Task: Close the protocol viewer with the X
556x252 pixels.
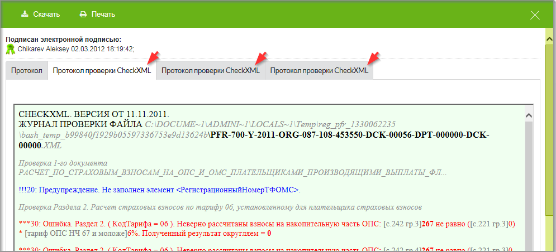Action: (535, 14)
